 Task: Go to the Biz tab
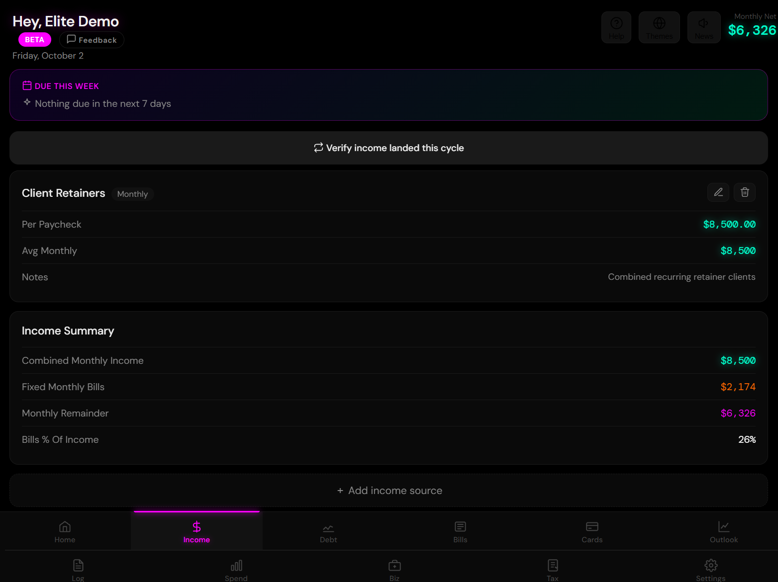[394, 570]
